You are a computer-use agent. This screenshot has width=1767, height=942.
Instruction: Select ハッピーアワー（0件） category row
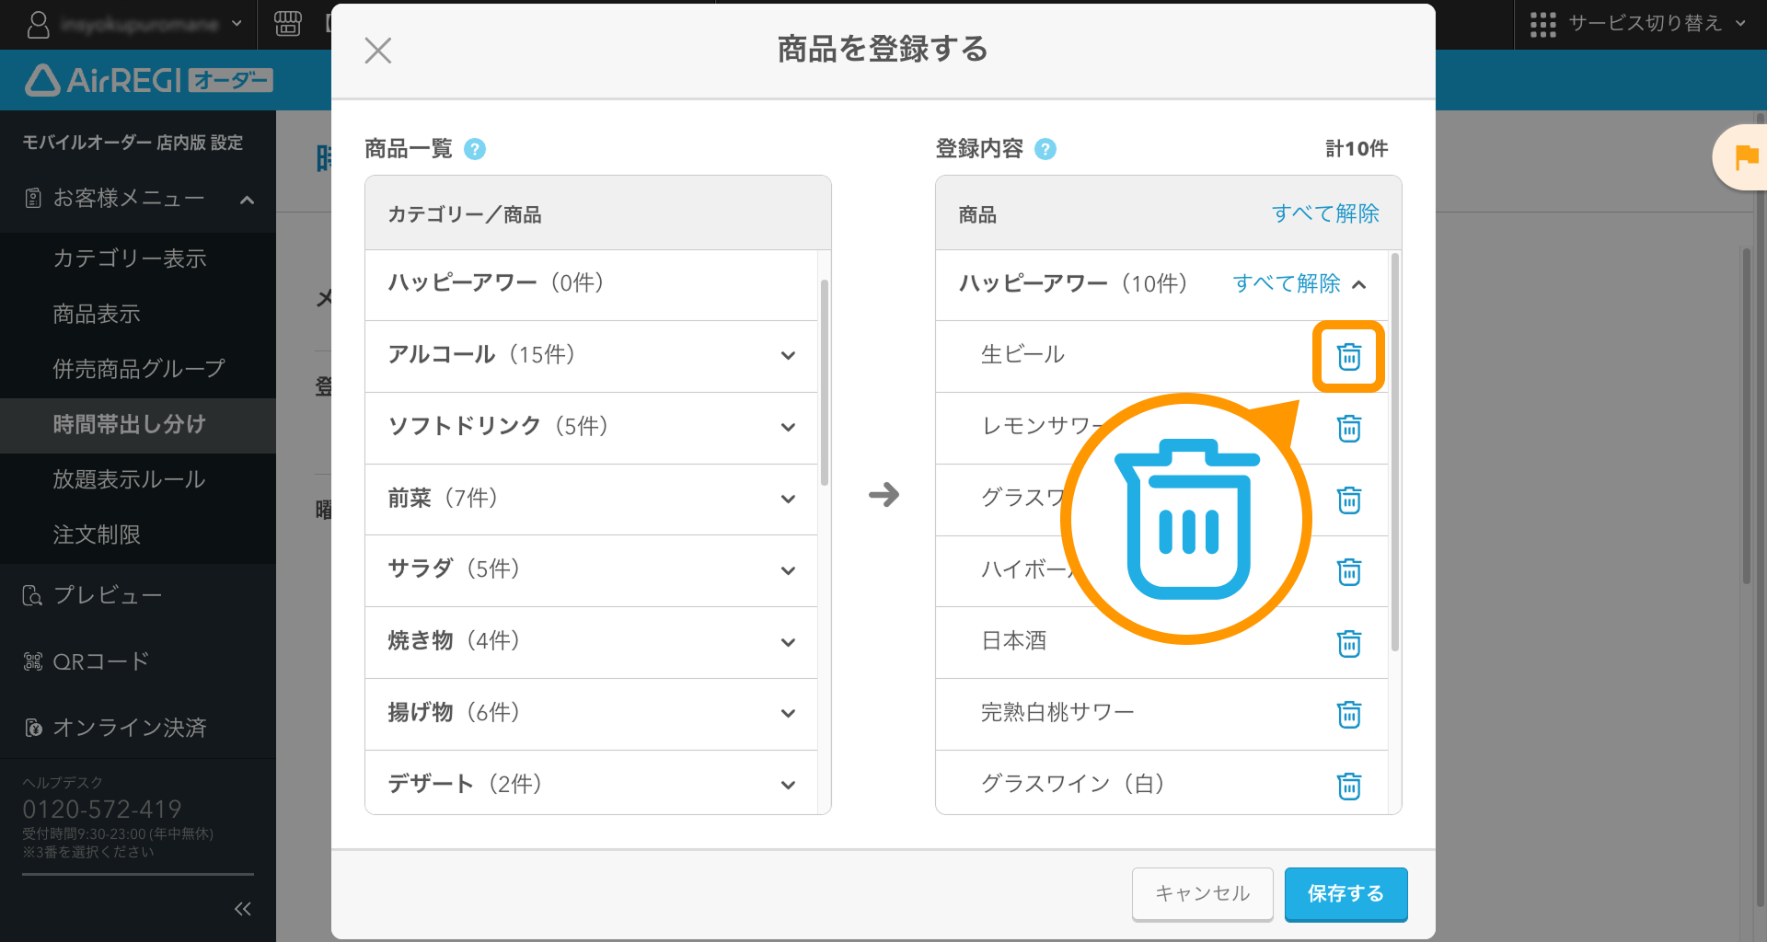[591, 283]
